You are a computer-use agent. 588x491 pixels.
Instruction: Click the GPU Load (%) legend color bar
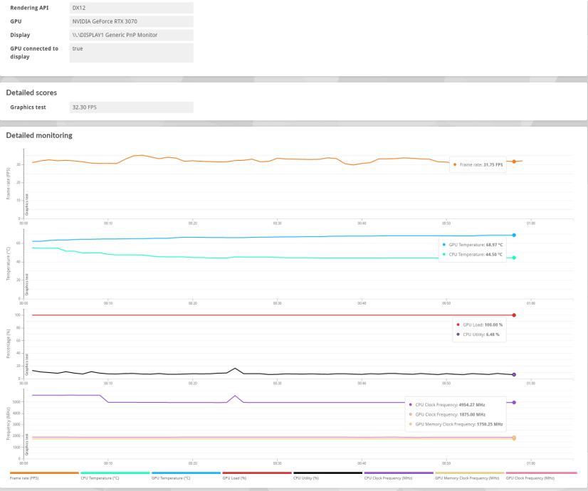coord(257,472)
